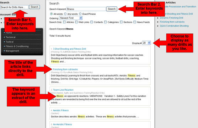
Task: Enable the News Feeds checkbox
Action: point(135,22)
